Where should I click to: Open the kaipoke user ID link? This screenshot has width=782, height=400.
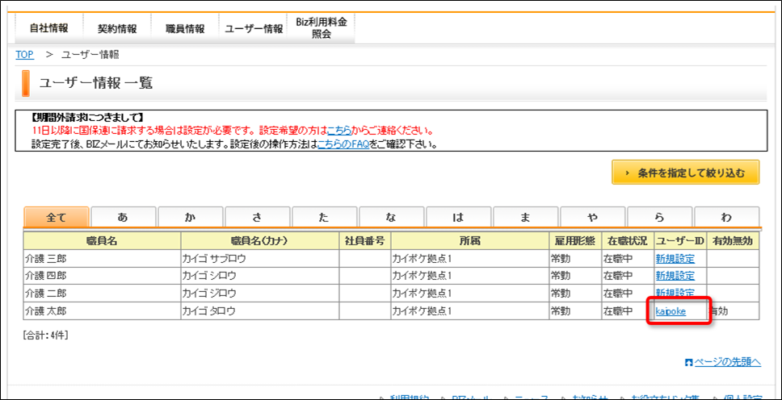pos(671,311)
